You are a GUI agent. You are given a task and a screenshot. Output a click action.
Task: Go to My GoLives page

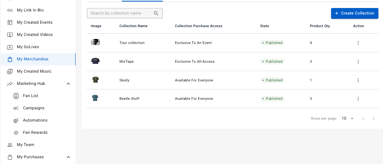[x=27, y=47]
